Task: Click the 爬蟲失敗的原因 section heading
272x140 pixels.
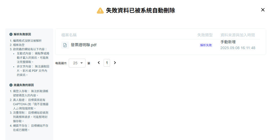Action: [24, 85]
